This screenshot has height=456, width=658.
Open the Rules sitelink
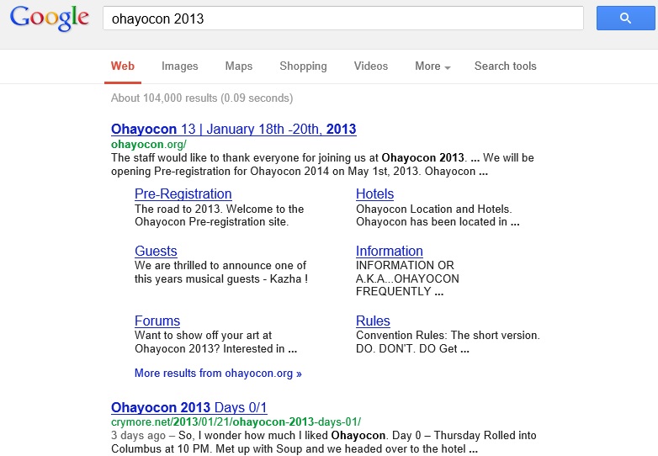pos(373,321)
